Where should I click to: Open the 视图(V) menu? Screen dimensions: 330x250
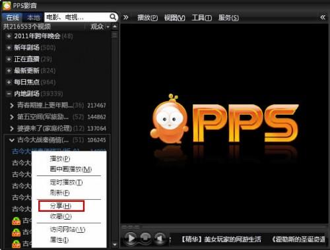(174, 18)
